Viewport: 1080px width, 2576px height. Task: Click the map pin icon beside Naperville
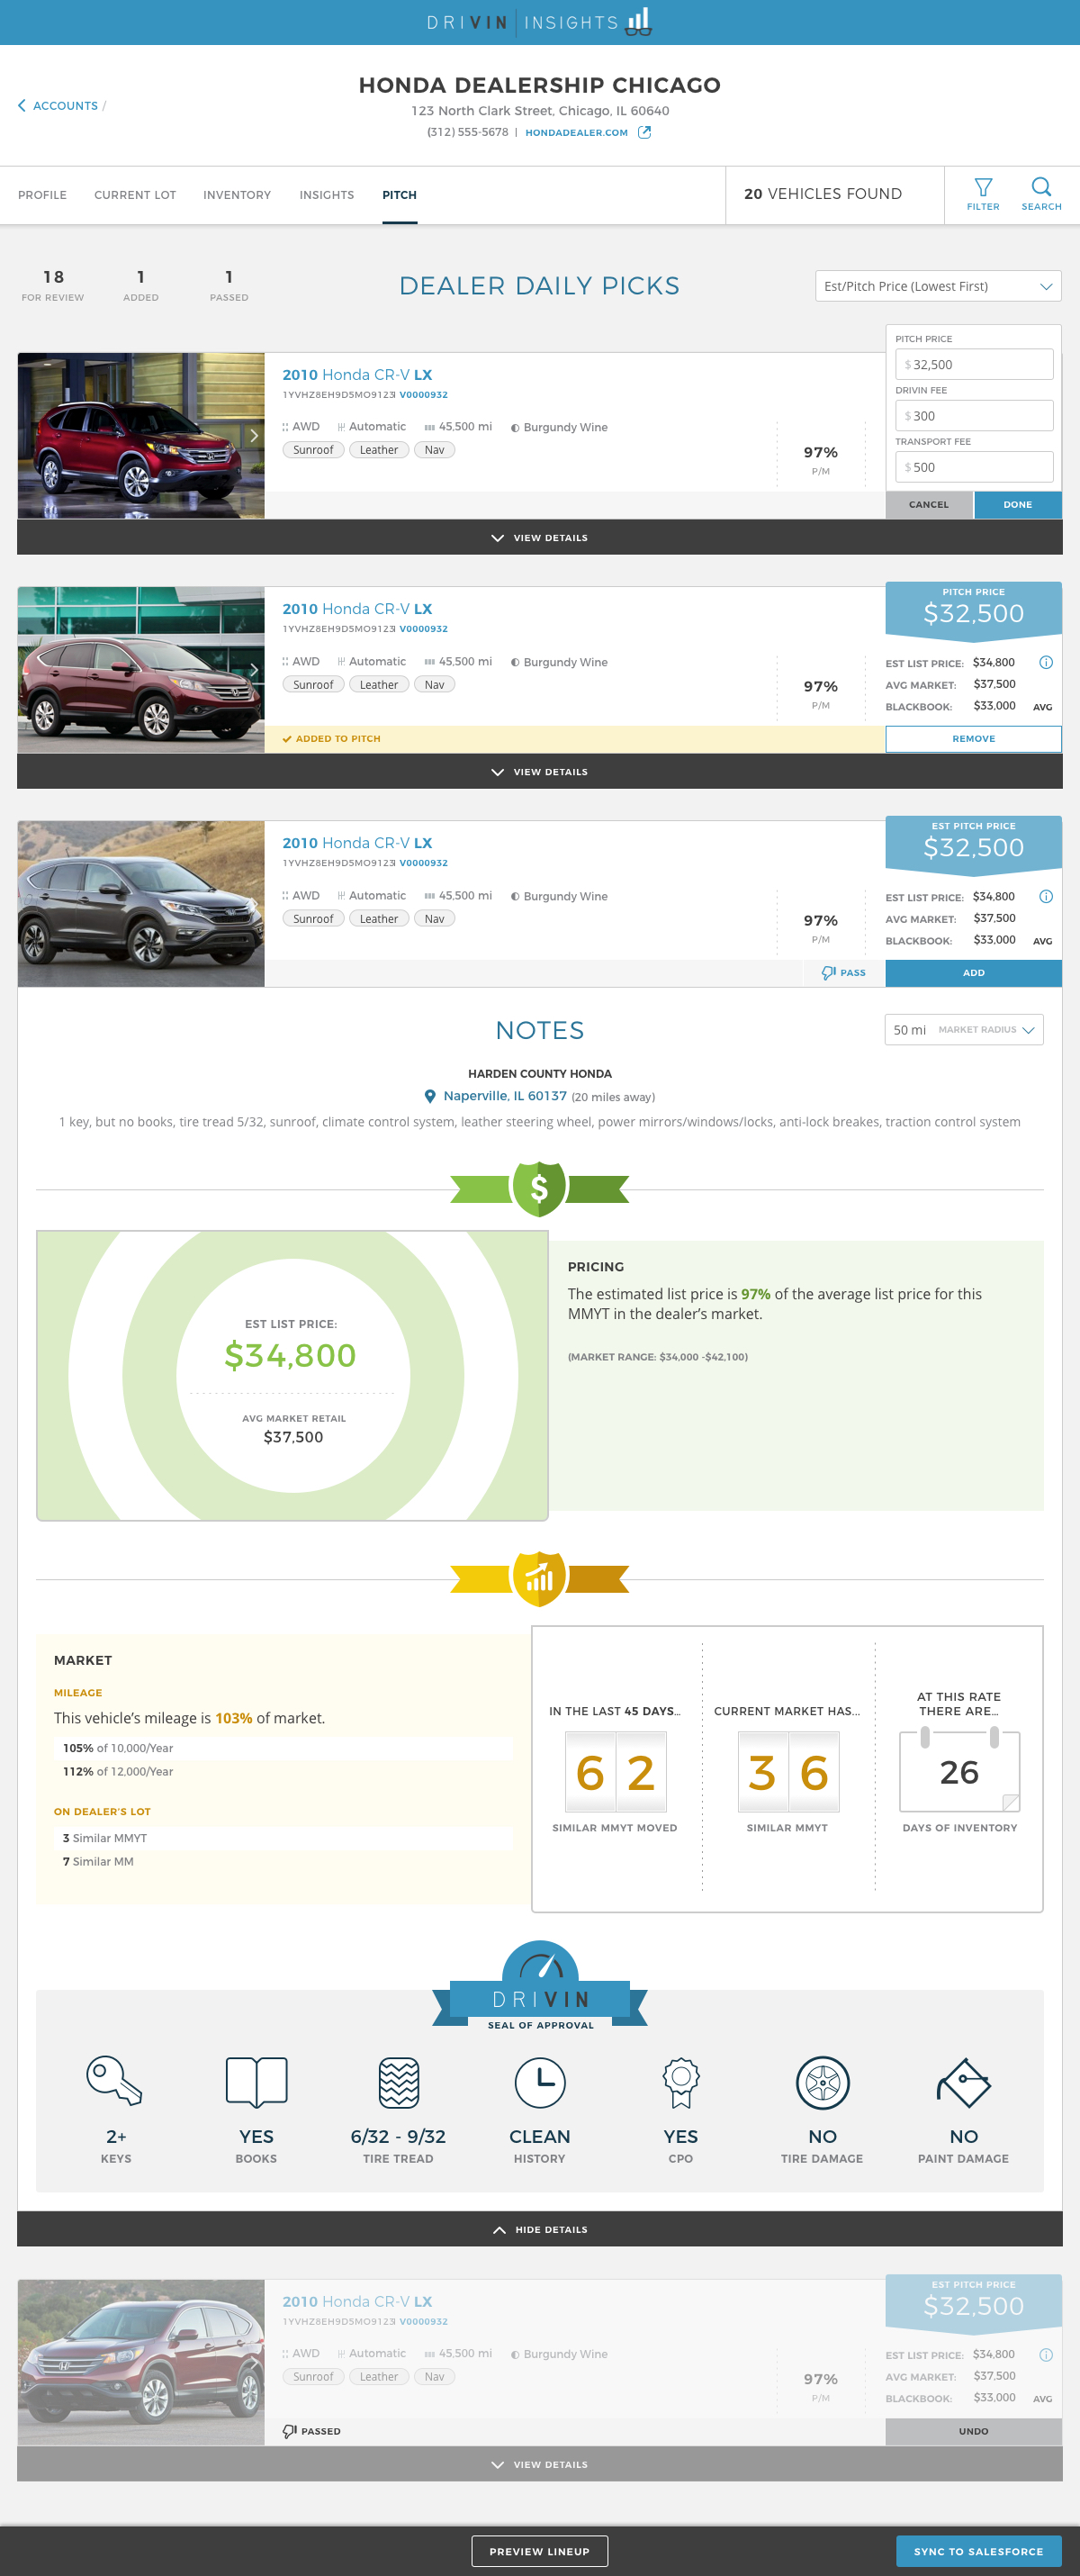click(x=430, y=1096)
